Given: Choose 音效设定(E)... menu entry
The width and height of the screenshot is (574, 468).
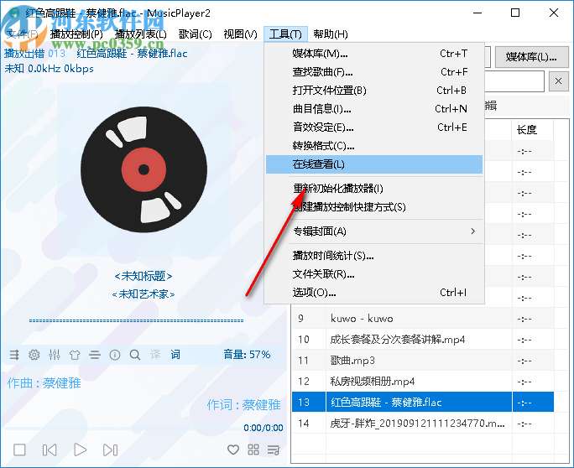Looking at the screenshot, I should [374, 127].
